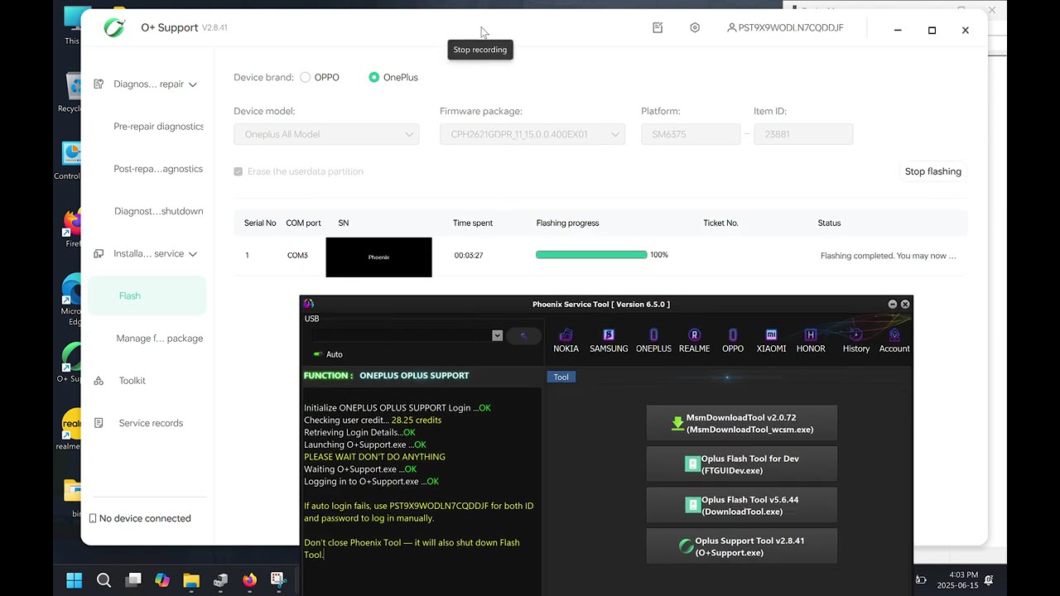Open Task View on taskbar
Screen dimensions: 1060x596
133,580
